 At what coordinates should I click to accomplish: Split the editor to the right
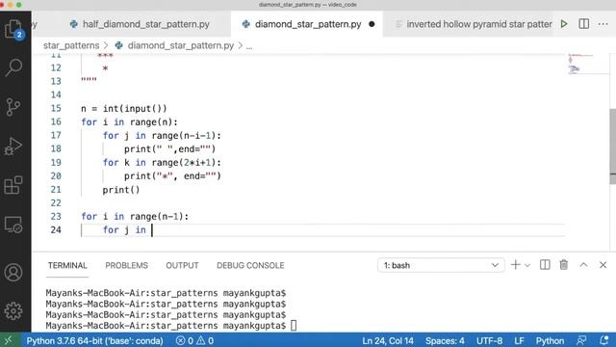coord(584,24)
